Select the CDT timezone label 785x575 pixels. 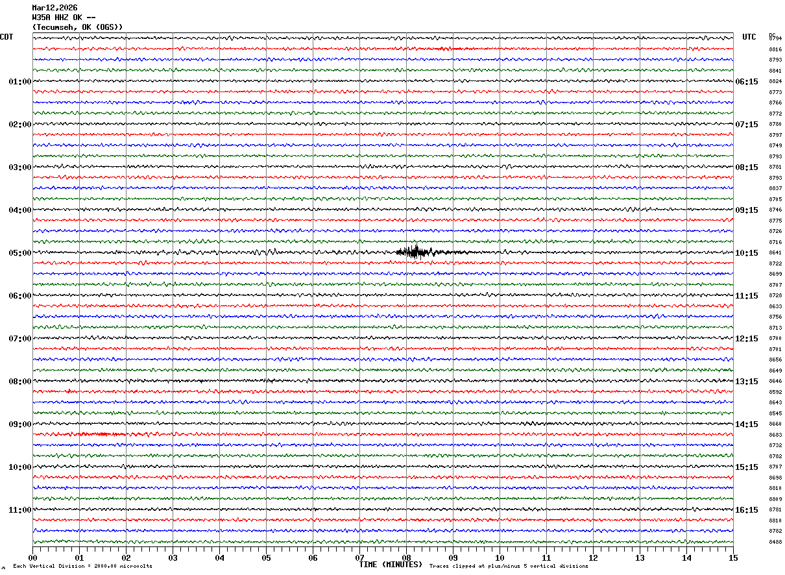point(6,37)
